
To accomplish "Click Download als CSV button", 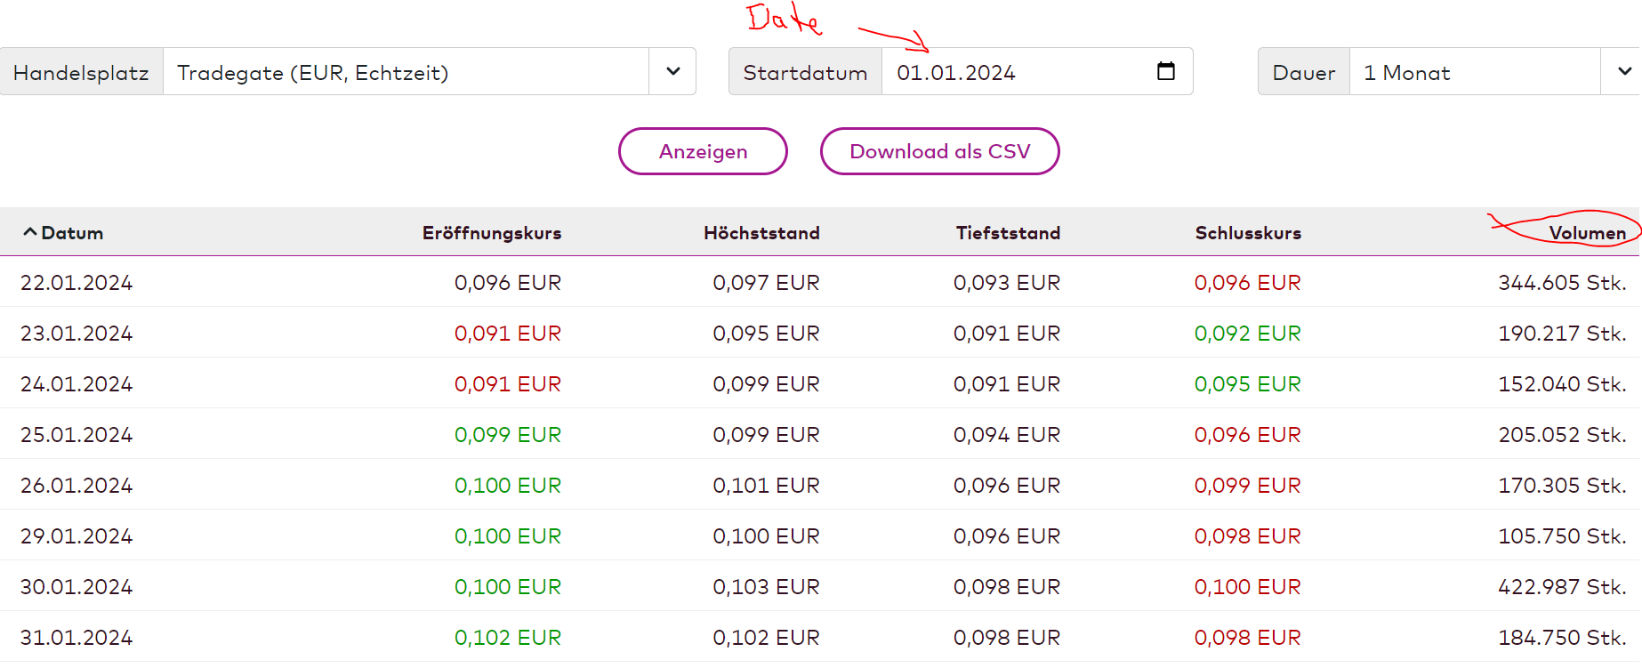I will click(939, 151).
